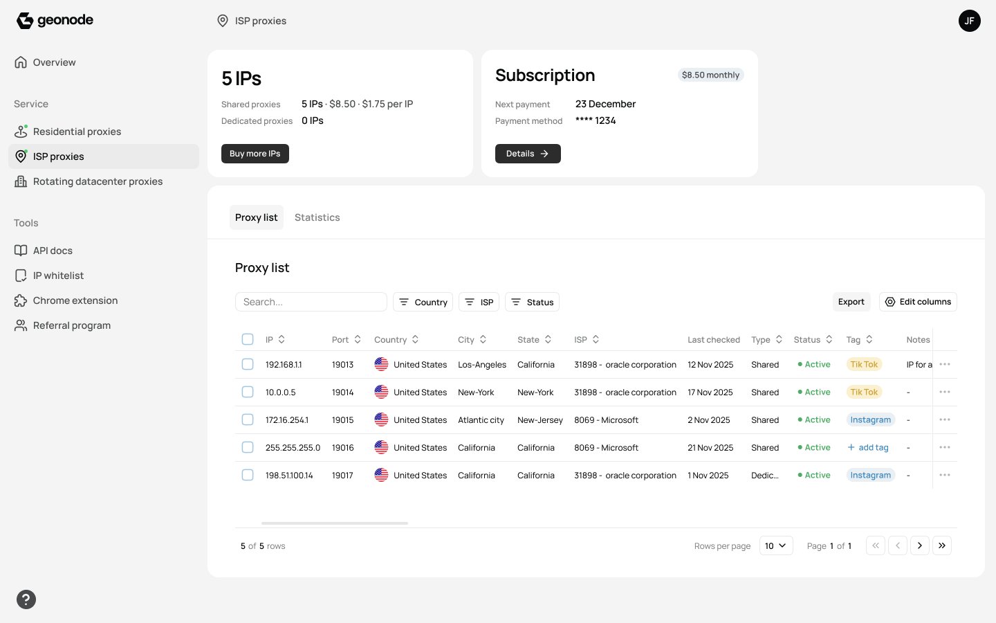Open Rotating datacenter proxies from sidebar

(x=98, y=181)
